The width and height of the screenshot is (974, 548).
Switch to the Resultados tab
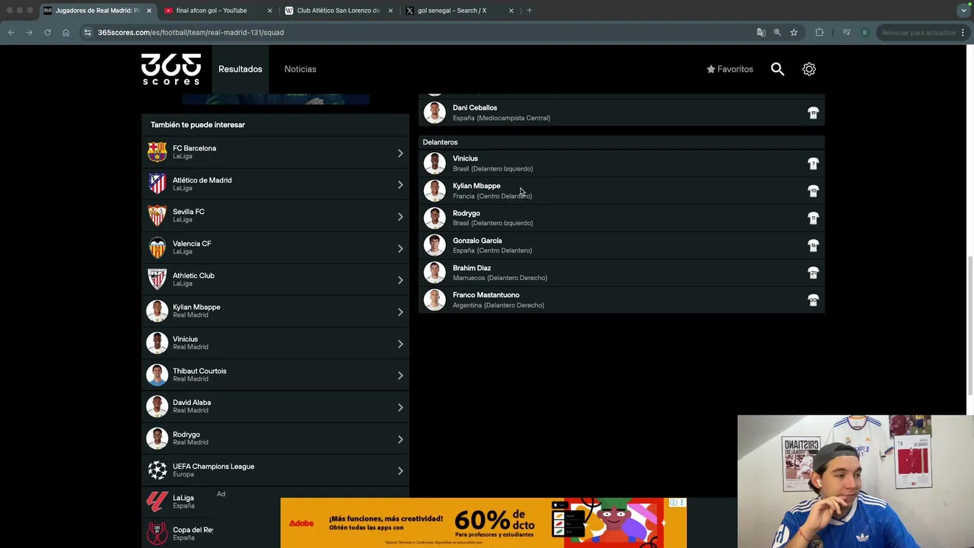[240, 69]
